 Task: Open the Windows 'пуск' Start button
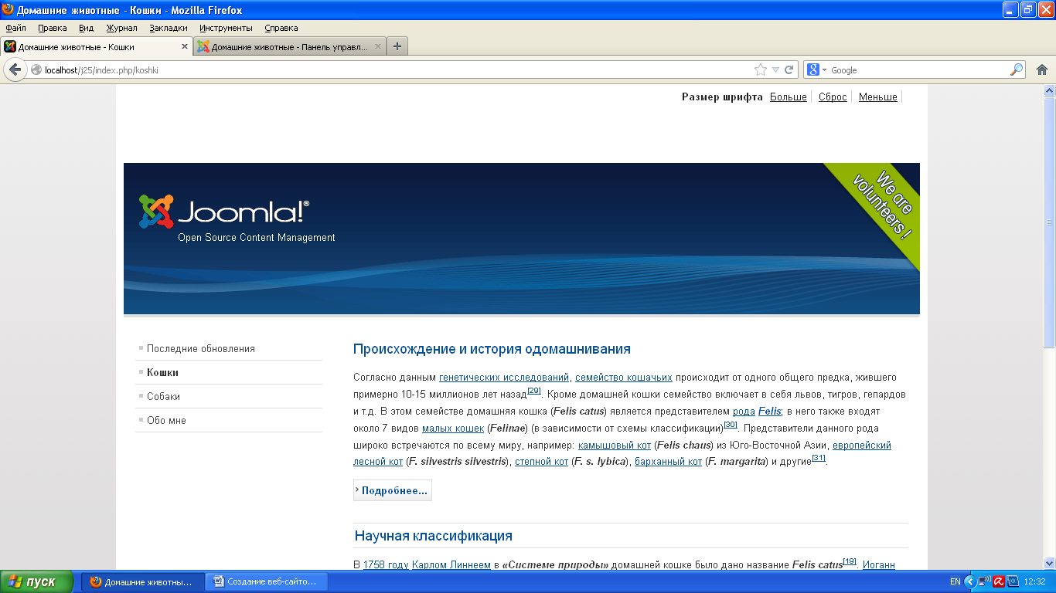click(36, 581)
